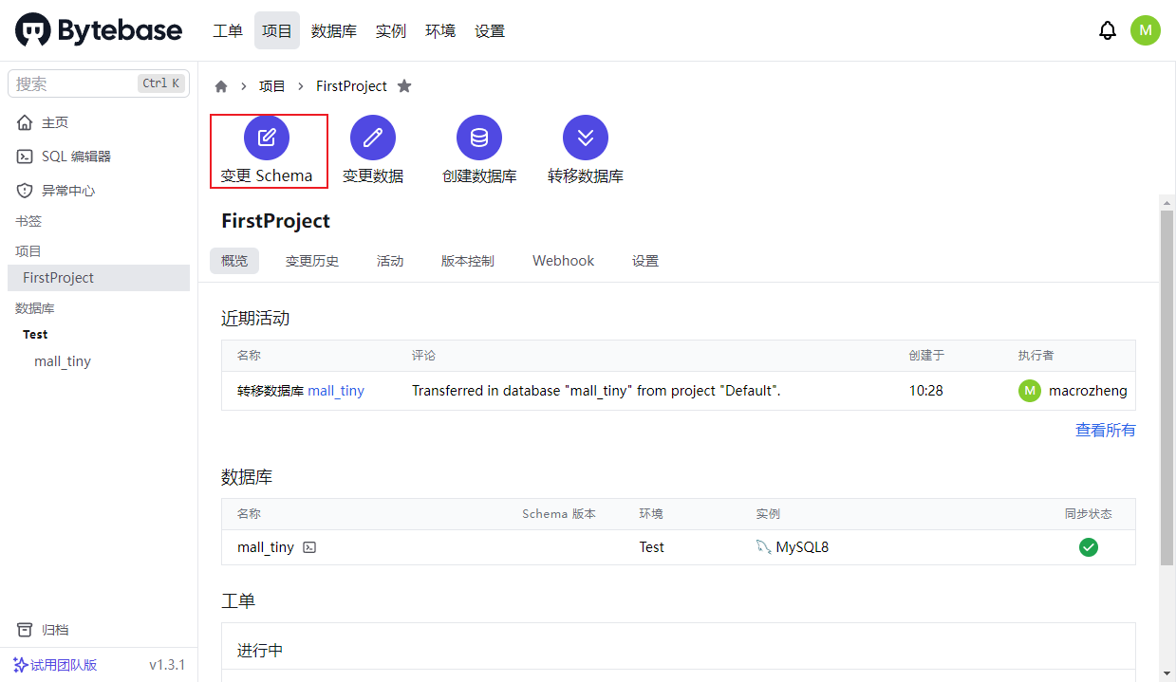Click version v1.3.1 label
This screenshot has height=682, width=1176.
167,665
